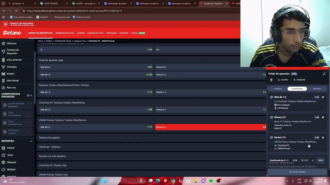Expand the Equipo con más tarjetas market
This screenshot has width=330, height=185.
pos(152,156)
